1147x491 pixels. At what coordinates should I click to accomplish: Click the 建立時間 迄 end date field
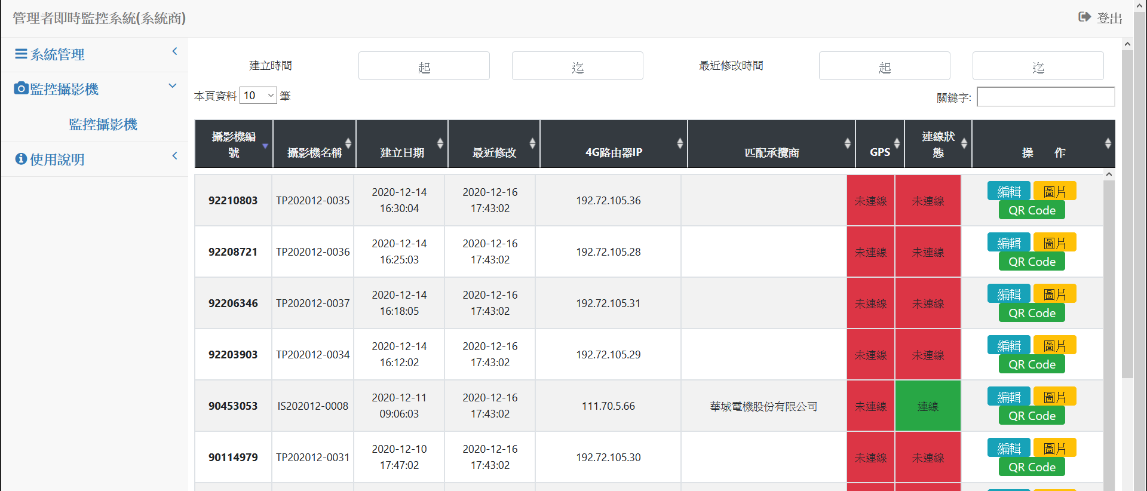[578, 66]
